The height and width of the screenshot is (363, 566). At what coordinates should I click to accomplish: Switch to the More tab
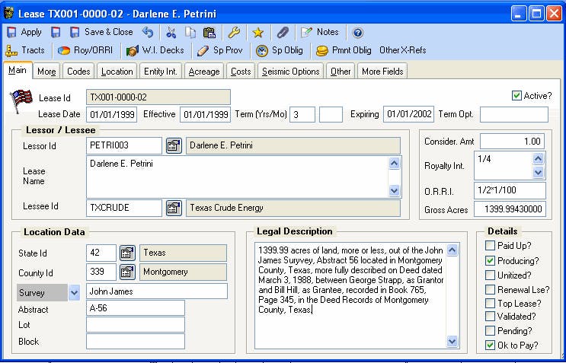coord(46,71)
